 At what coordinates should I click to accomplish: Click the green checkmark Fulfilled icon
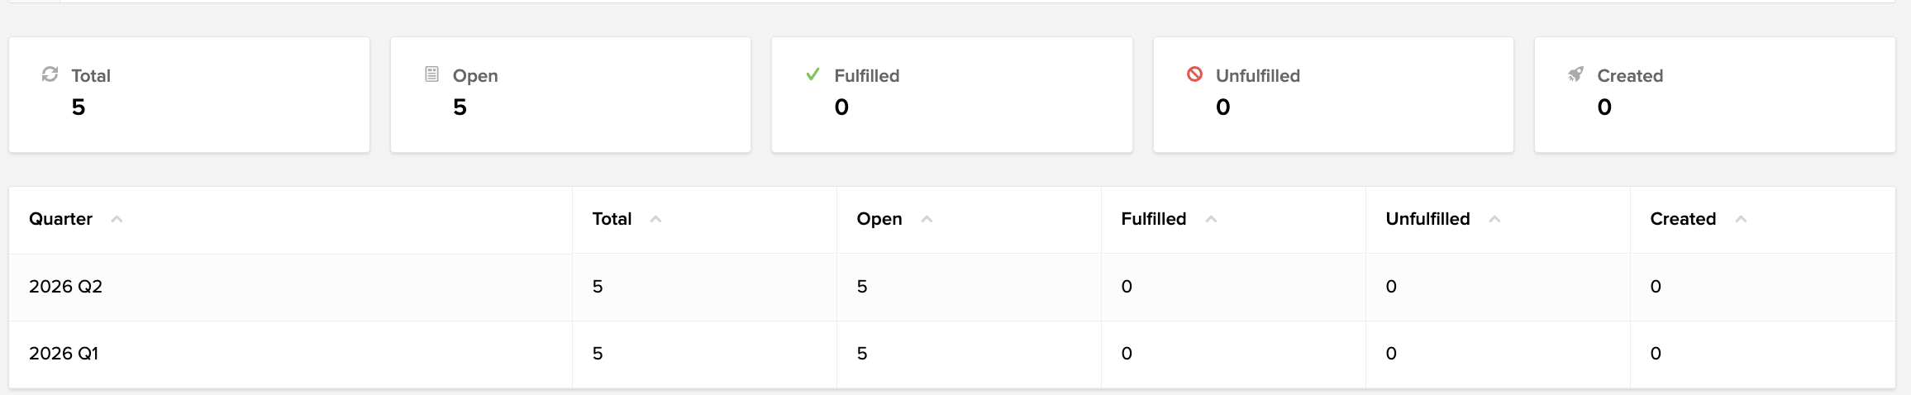[x=813, y=74]
